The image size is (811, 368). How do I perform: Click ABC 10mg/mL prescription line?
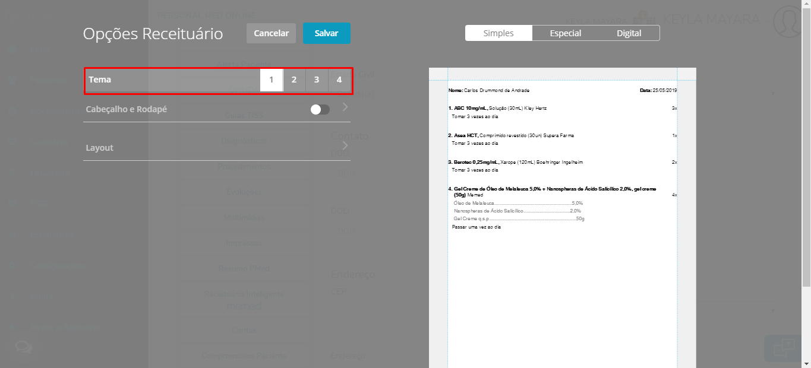pos(497,109)
